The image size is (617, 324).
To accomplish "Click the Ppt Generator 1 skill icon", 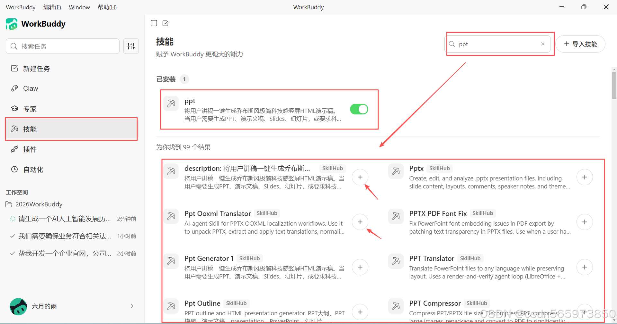I will pos(171,261).
